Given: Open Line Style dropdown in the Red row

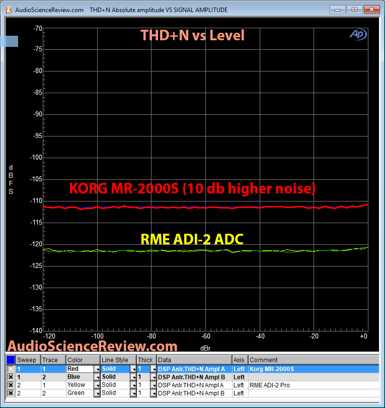Looking at the screenshot, I should tap(133, 369).
